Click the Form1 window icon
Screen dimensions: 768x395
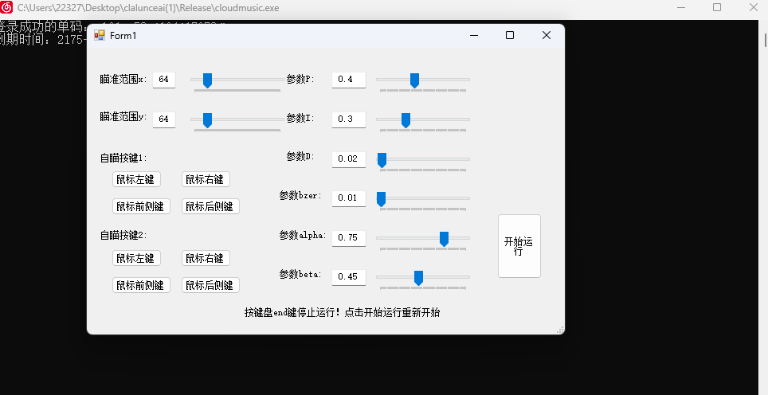100,35
